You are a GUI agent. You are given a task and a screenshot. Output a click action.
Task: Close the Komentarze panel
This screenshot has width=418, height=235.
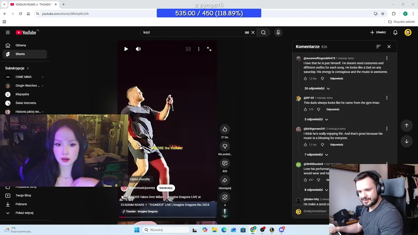point(389,47)
